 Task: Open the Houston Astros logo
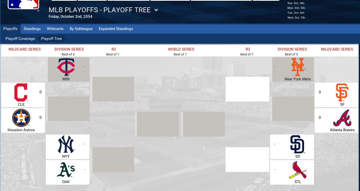click(21, 118)
